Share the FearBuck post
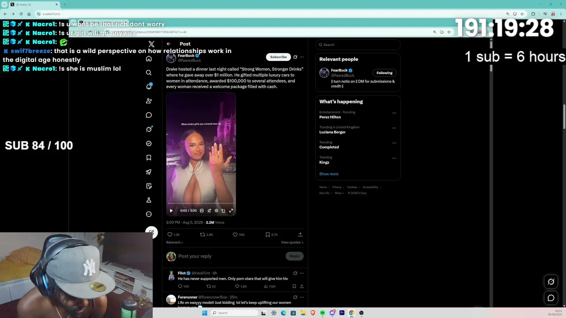This screenshot has width=566, height=318. (x=300, y=235)
